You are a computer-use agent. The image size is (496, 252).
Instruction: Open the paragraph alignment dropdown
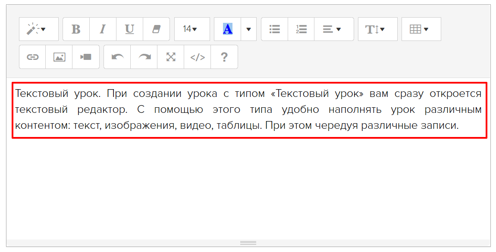(x=334, y=29)
